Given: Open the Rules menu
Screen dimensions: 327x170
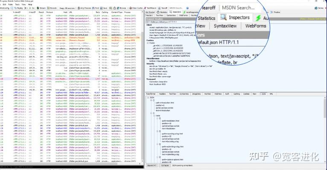Looking at the screenshot, I should 10,4.
